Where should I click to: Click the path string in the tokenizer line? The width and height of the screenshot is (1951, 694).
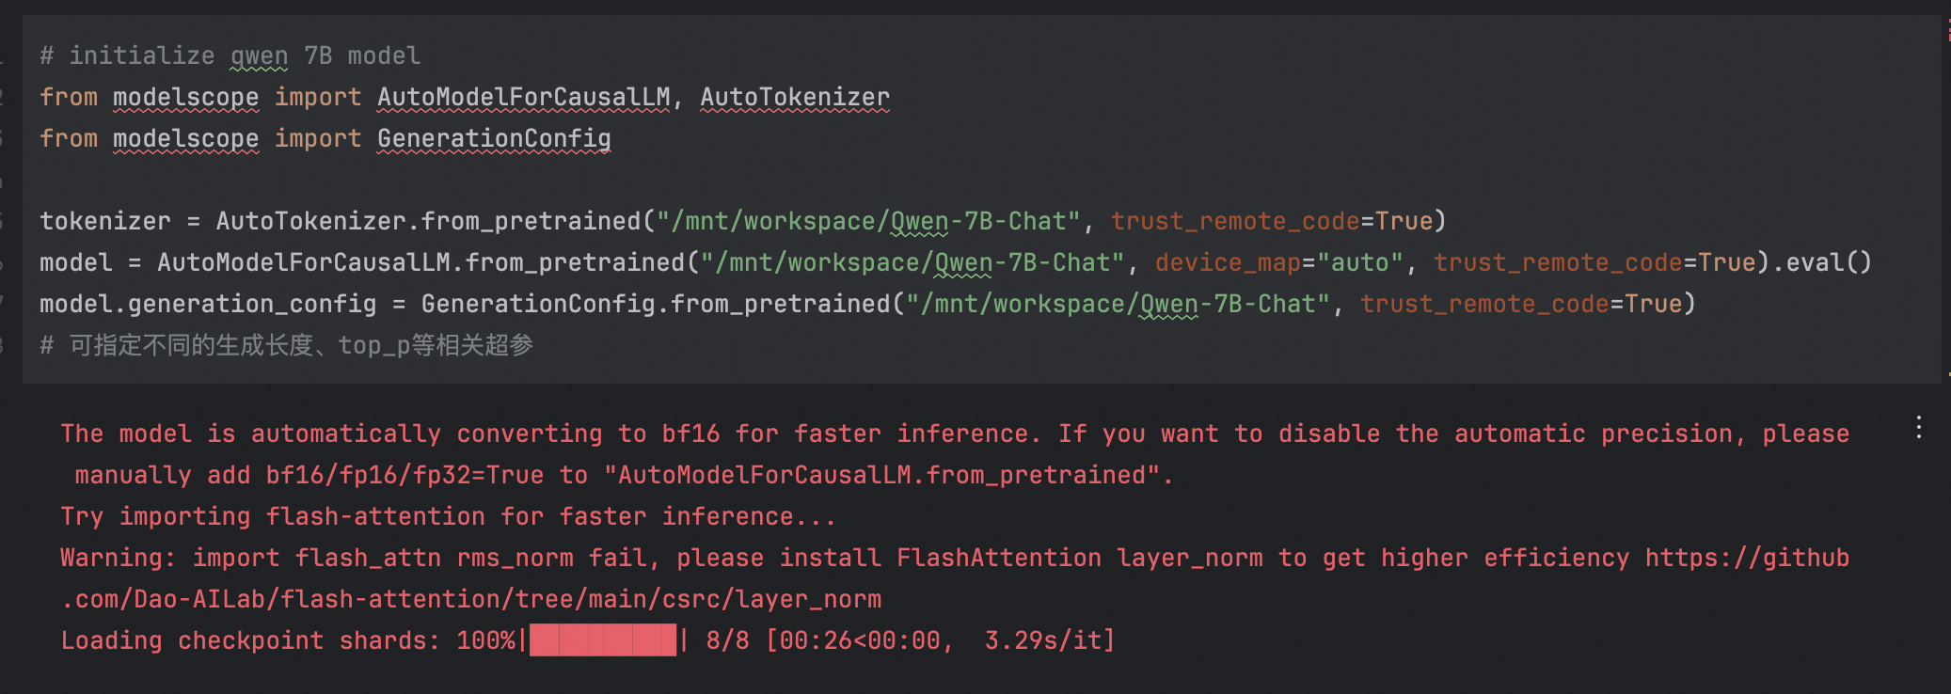coord(868,221)
